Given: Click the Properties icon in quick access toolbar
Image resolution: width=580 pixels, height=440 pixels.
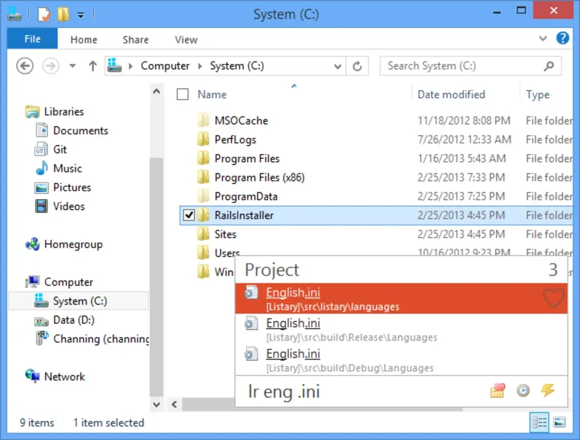Looking at the screenshot, I should 44,15.
